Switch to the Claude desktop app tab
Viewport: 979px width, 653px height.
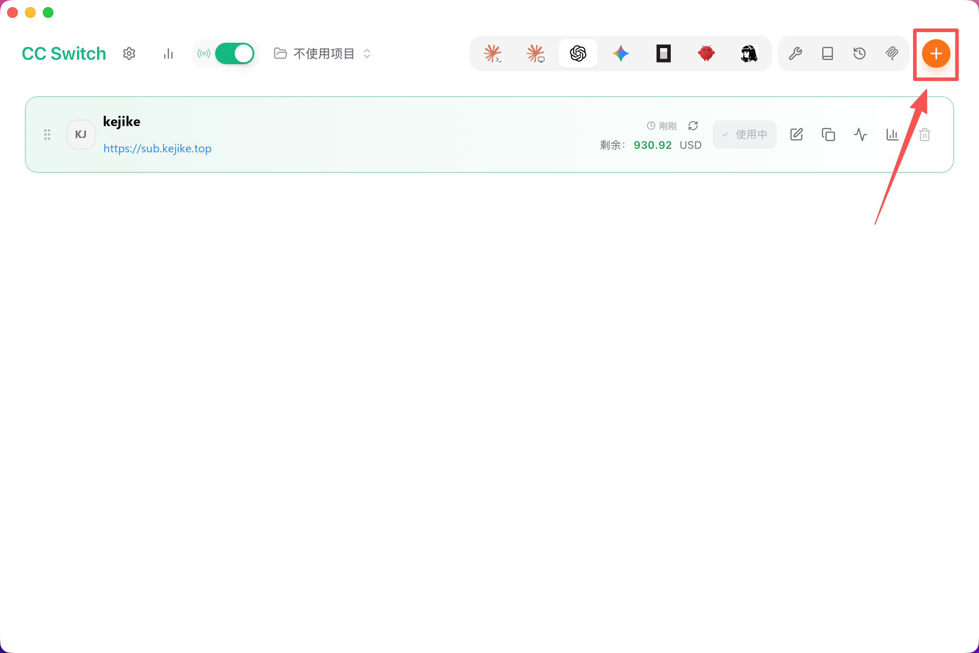[535, 53]
